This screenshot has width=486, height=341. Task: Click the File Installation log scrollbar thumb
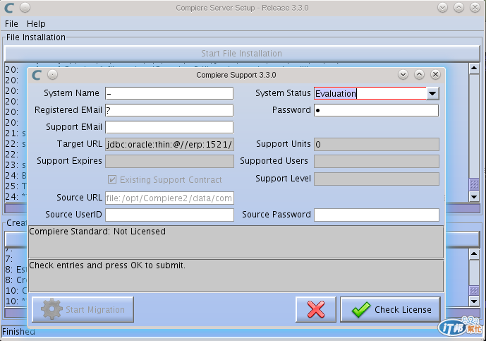(x=474, y=184)
